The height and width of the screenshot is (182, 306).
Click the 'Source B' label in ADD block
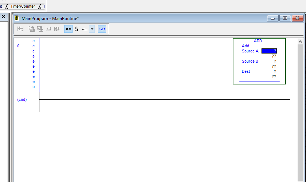(250, 61)
